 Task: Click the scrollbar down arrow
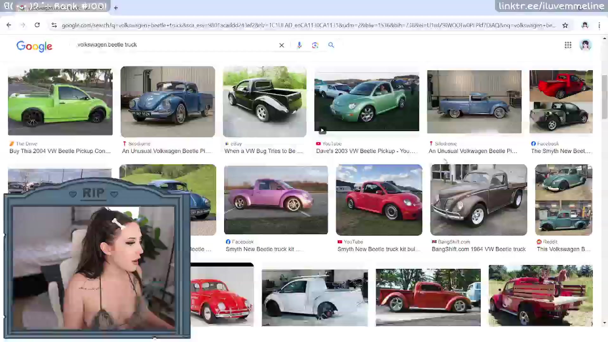(605, 323)
